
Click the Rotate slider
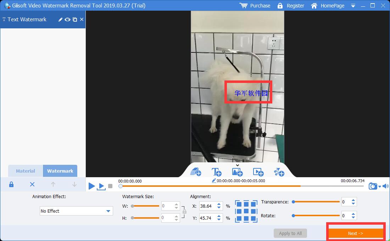coord(316,215)
